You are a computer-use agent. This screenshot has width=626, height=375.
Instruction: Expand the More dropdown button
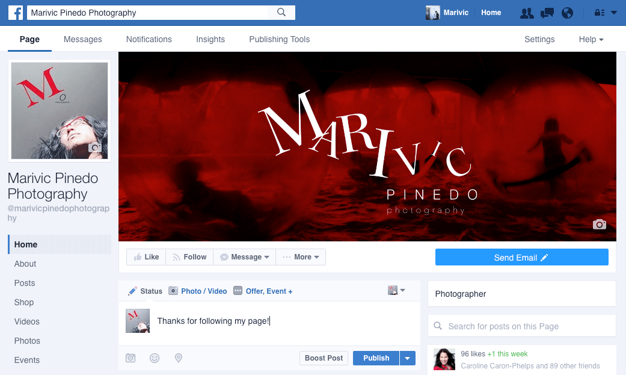(301, 257)
